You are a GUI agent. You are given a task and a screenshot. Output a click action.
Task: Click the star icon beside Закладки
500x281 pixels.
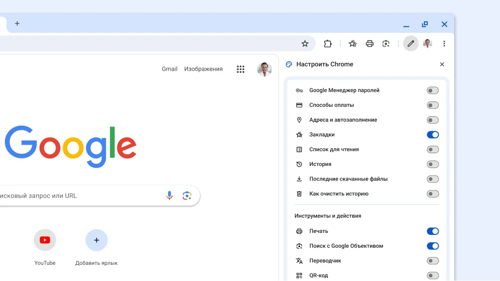pyautogui.click(x=299, y=134)
